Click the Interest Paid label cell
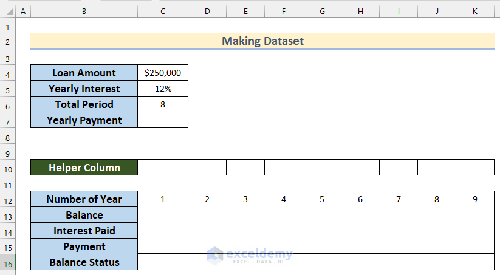 [x=84, y=231]
